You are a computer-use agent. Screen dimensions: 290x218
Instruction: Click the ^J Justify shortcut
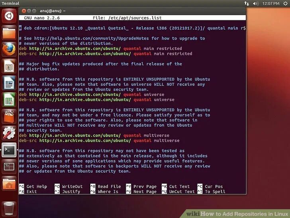67,192
